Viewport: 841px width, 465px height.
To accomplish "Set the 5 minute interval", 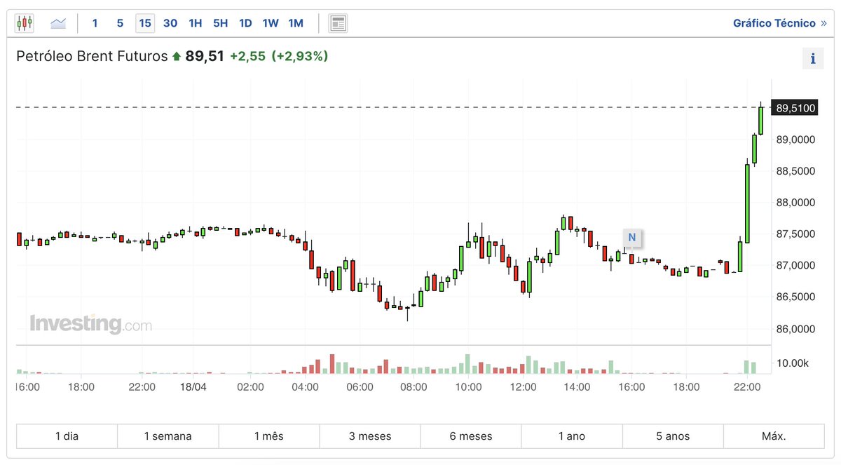I will coord(120,23).
